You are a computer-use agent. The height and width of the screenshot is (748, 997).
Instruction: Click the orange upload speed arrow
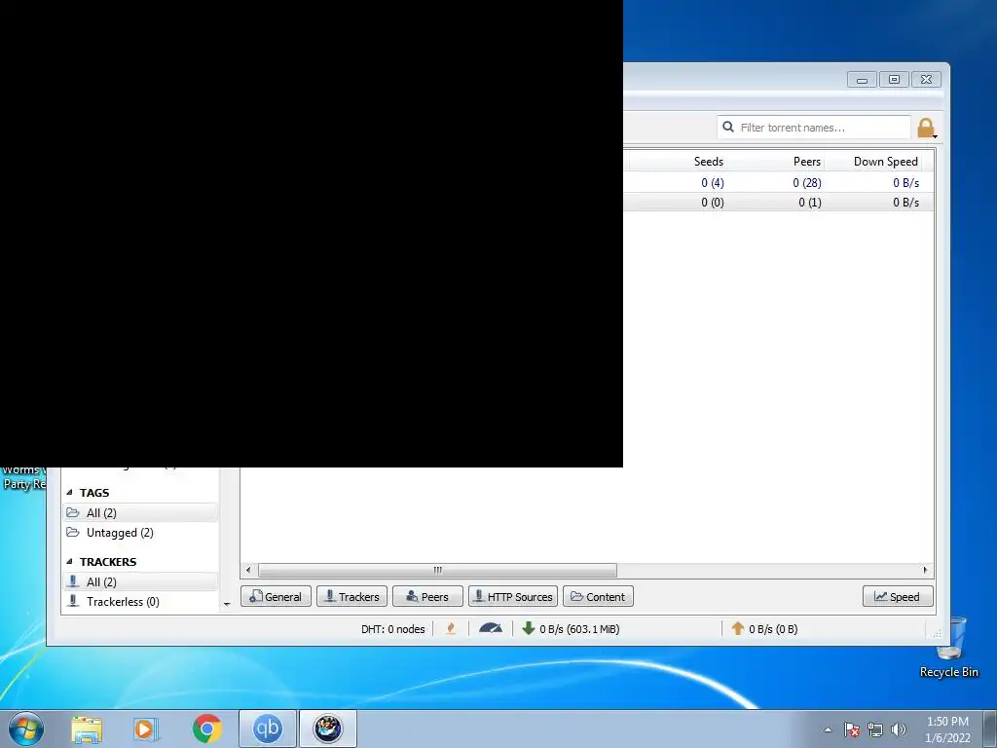pyautogui.click(x=738, y=628)
